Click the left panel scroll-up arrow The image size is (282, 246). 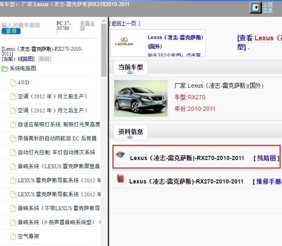coord(104,21)
